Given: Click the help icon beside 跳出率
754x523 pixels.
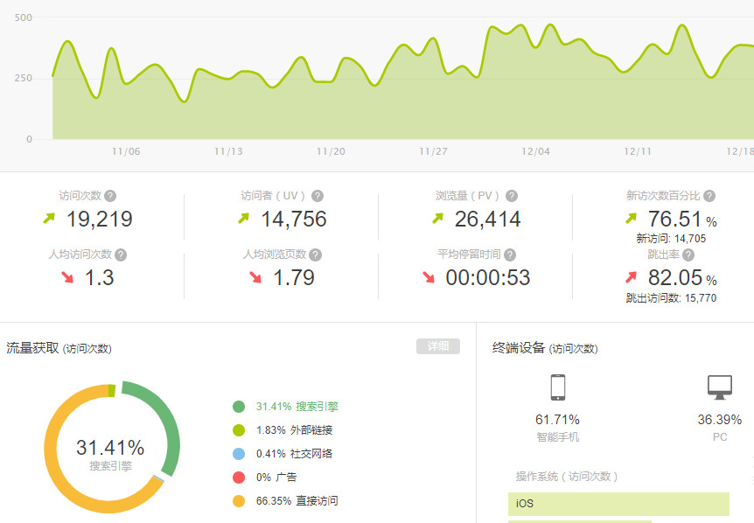Looking at the screenshot, I should point(688,255).
